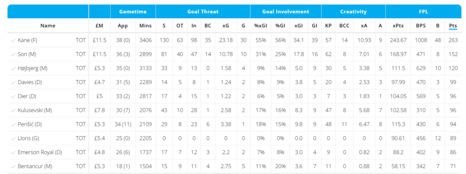The height and width of the screenshot is (174, 466).
Task: Select the Creativity header group
Action: (x=353, y=12)
